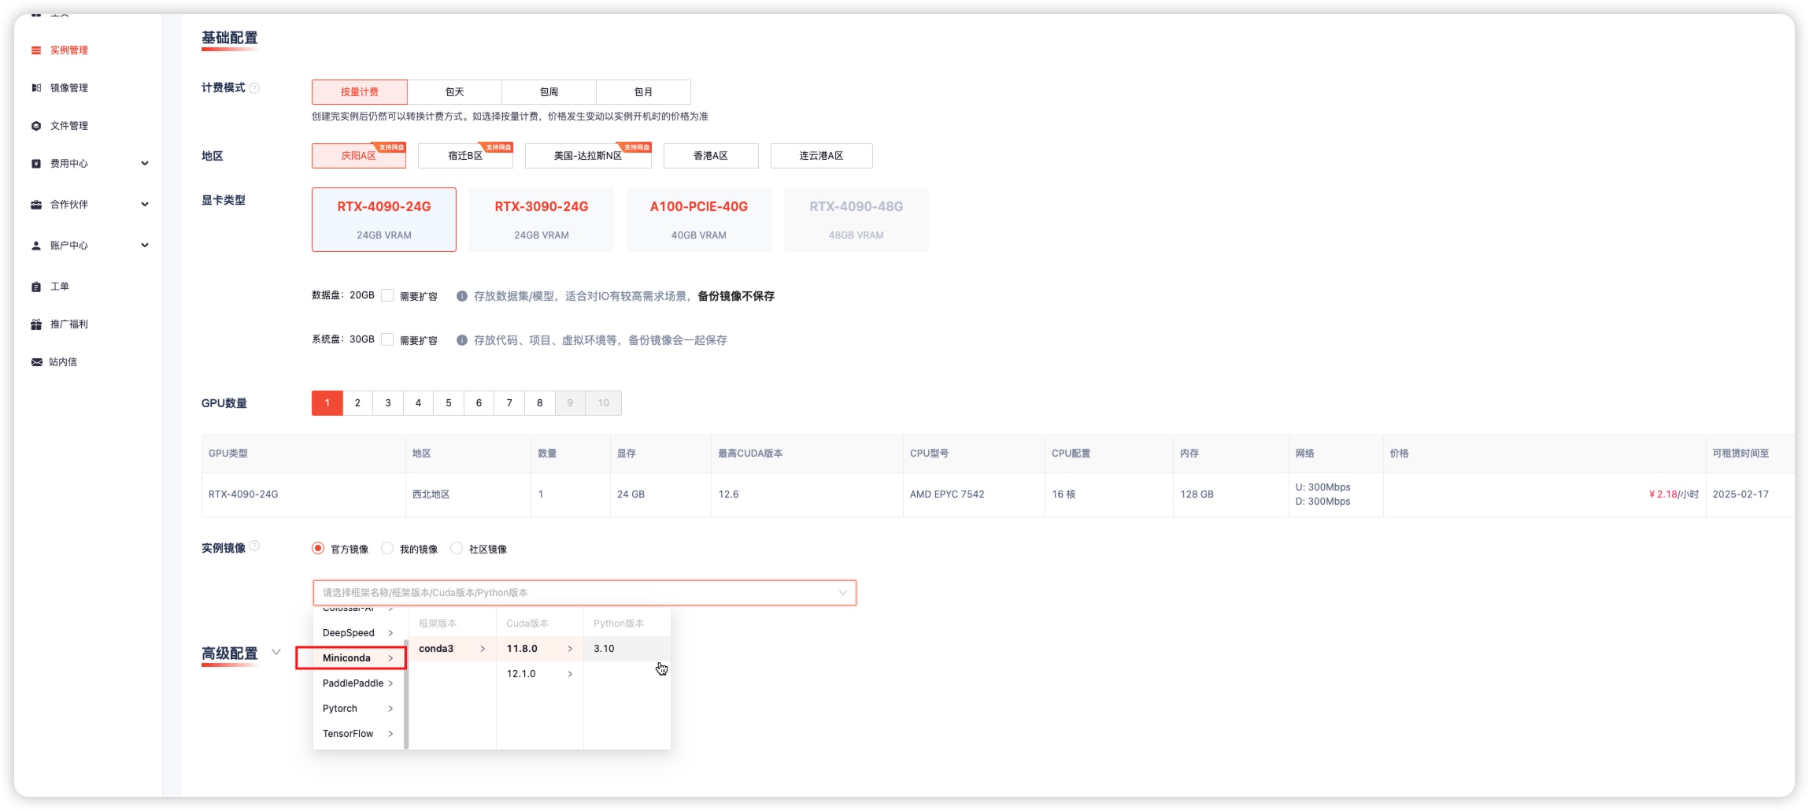Select the 我的镜像 radio button
Image resolution: width=1809 pixels, height=811 pixels.
point(387,549)
